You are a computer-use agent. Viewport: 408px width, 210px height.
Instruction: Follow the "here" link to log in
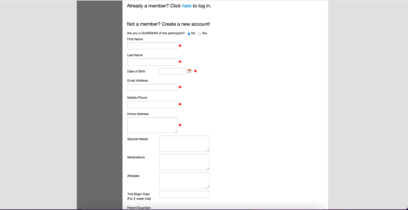pos(187,6)
